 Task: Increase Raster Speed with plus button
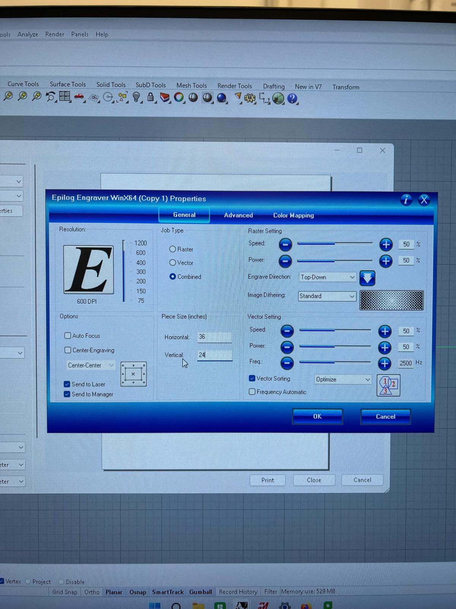pyautogui.click(x=386, y=244)
